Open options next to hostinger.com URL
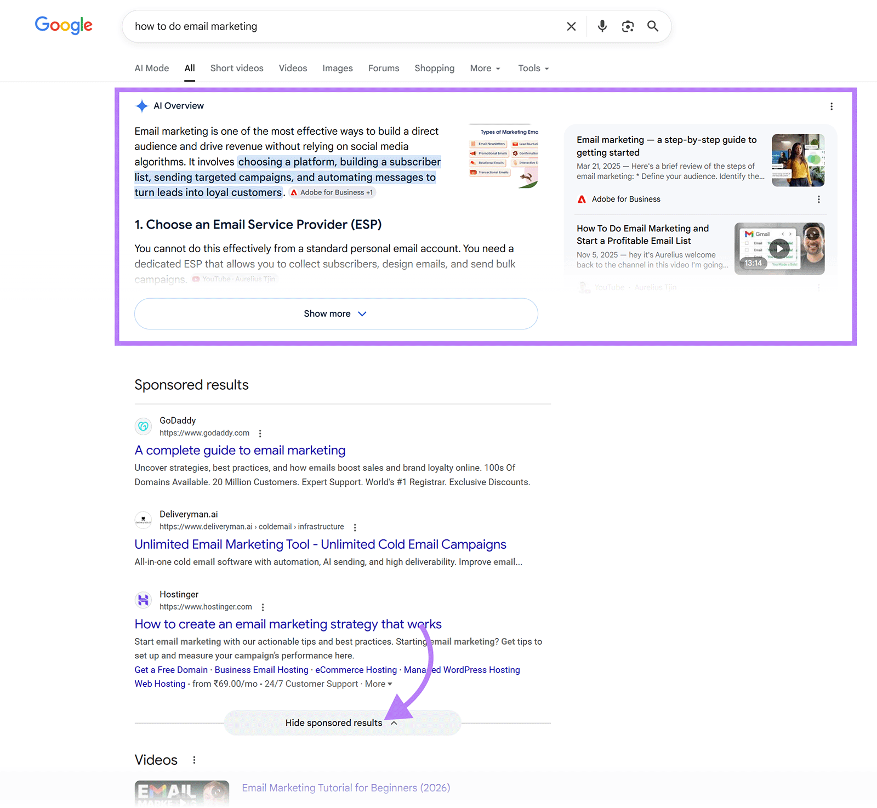This screenshot has height=808, width=877. (263, 607)
